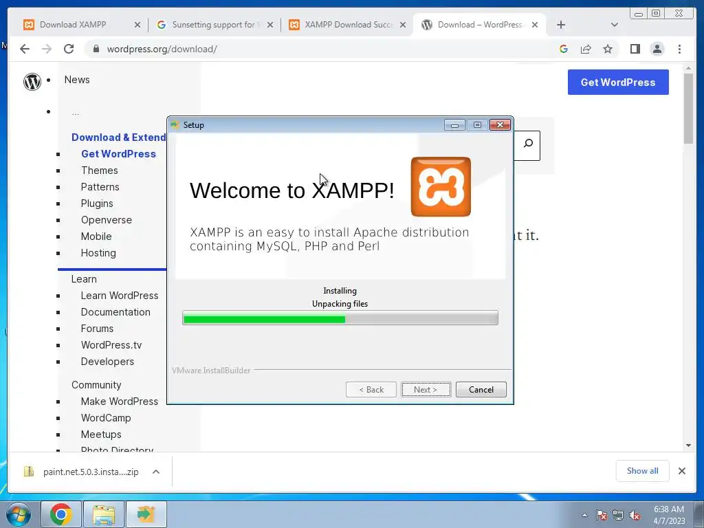The height and width of the screenshot is (528, 704).
Task: Reload the WordPress download page
Action: coord(69,49)
